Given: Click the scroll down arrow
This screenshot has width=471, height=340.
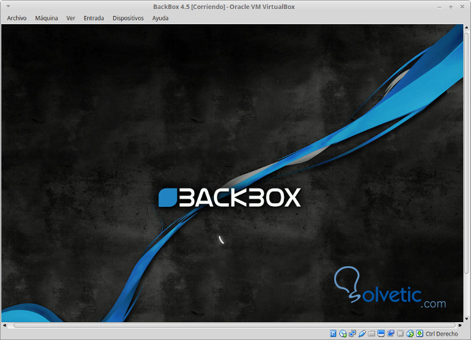Looking at the screenshot, I should [467, 319].
